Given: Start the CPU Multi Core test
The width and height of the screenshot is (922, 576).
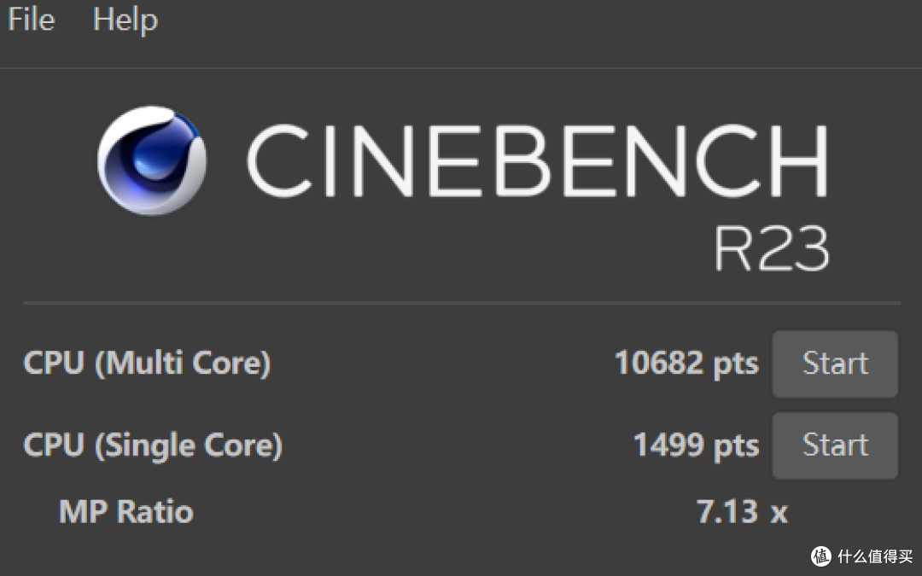Looking at the screenshot, I should point(834,364).
